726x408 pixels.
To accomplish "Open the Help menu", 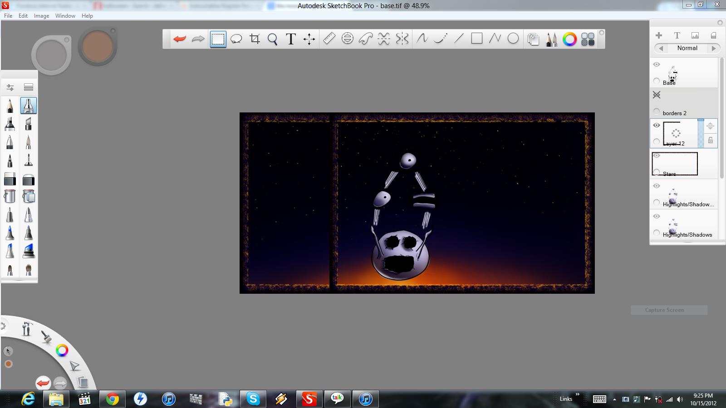I will 87,15.
